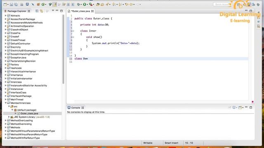Viewport: 264px width, 148px height.
Task: Close the Package Explorer view tab
Action: pyautogui.click(x=29, y=11)
